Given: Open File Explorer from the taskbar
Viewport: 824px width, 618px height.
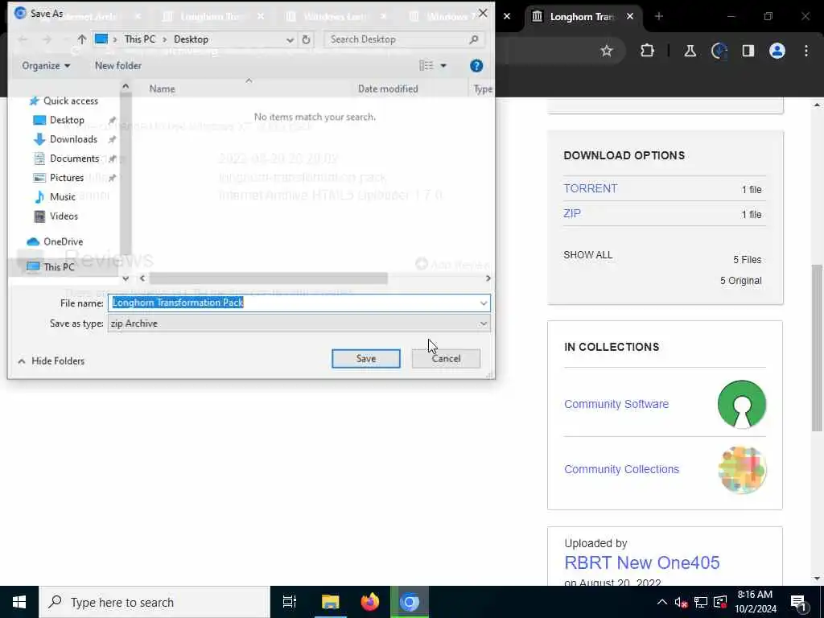Looking at the screenshot, I should [330, 602].
